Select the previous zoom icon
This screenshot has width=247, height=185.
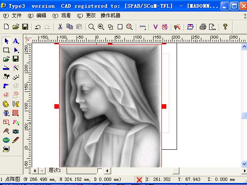(101, 27)
